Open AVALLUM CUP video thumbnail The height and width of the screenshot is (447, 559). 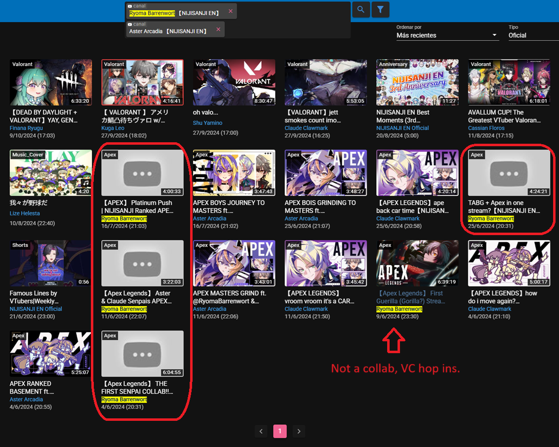[x=509, y=82]
